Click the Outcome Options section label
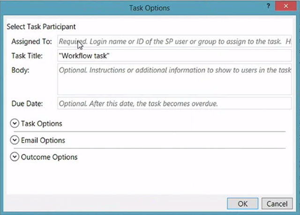300x215 pixels. click(49, 157)
